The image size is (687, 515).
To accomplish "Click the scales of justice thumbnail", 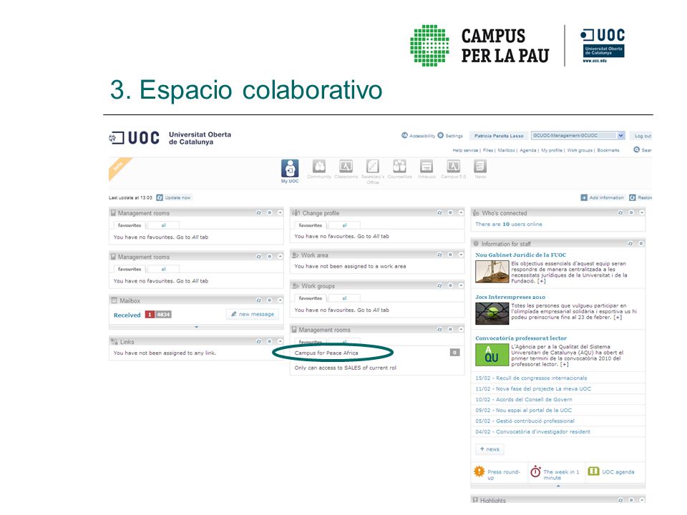I will (492, 272).
